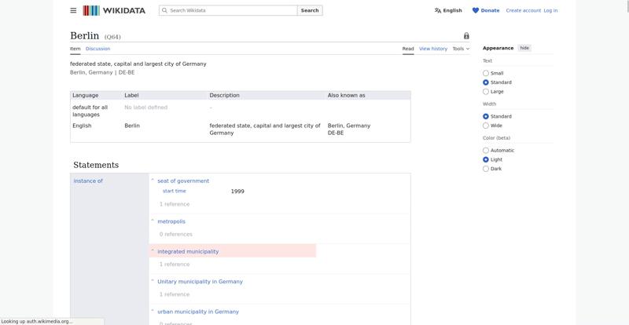Click the search magnifier icon
This screenshot has height=325, width=629.
pyautogui.click(x=164, y=10)
